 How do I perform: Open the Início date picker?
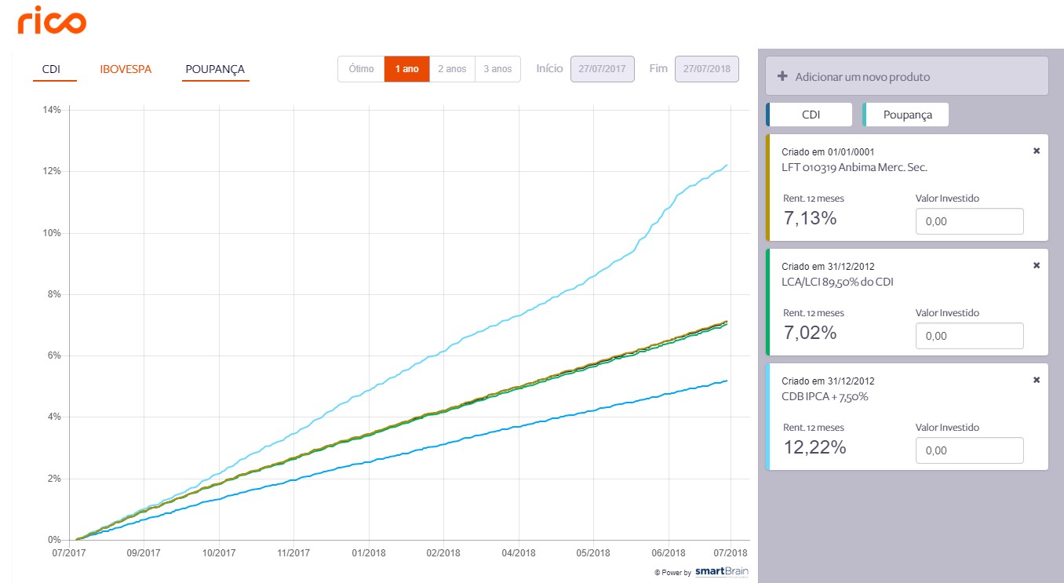pyautogui.click(x=602, y=69)
